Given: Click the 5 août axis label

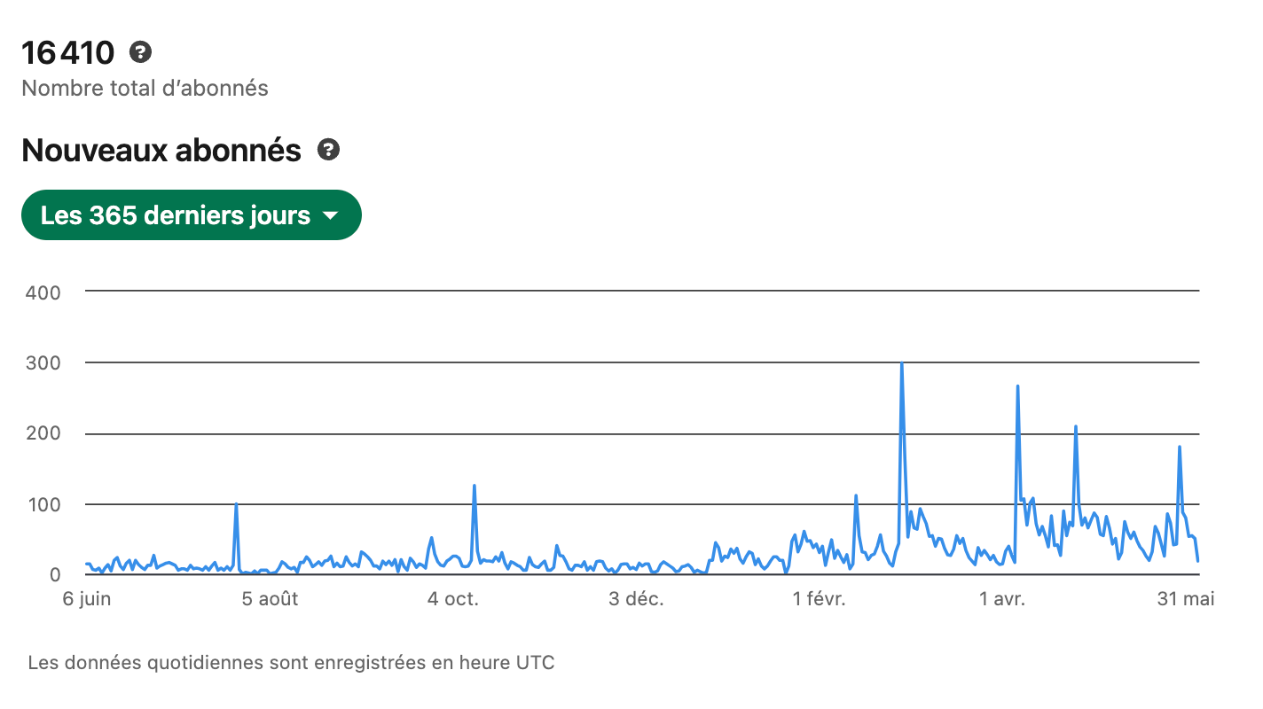Looking at the screenshot, I should [270, 599].
